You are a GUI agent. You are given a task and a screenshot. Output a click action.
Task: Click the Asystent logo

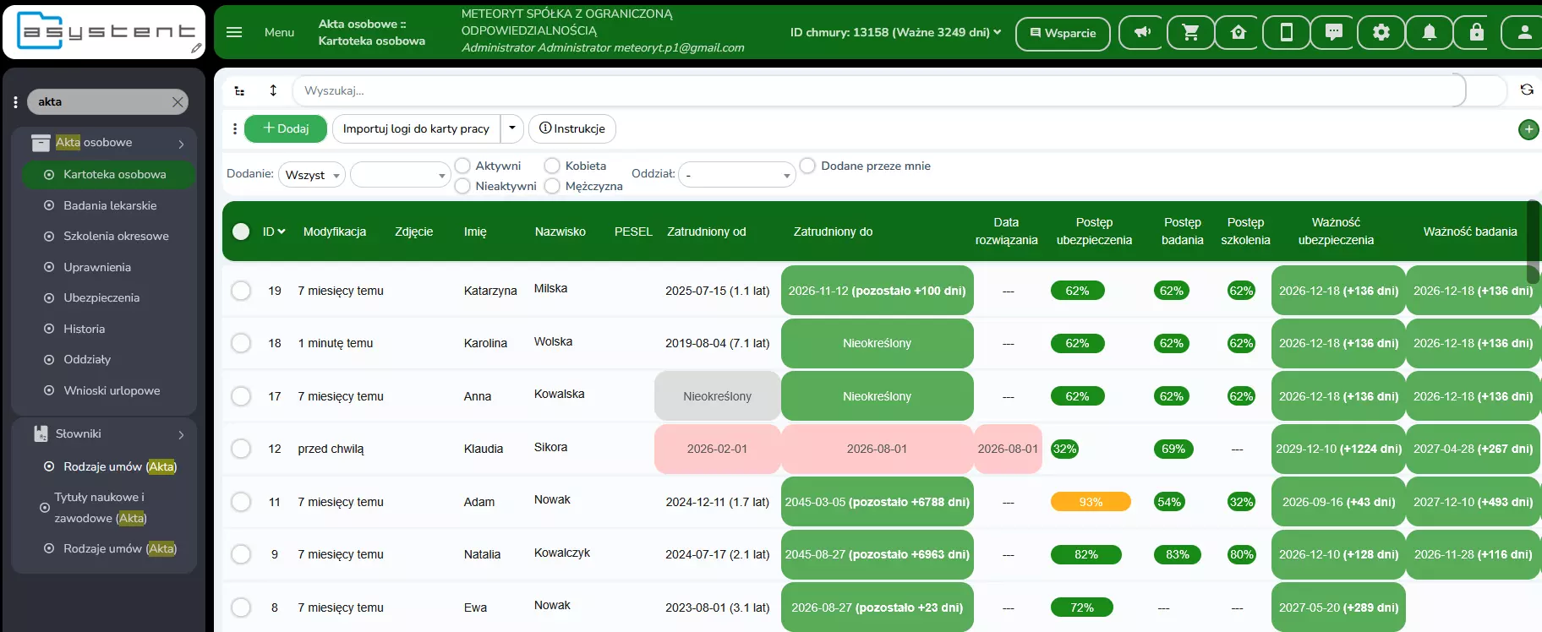[x=104, y=31]
